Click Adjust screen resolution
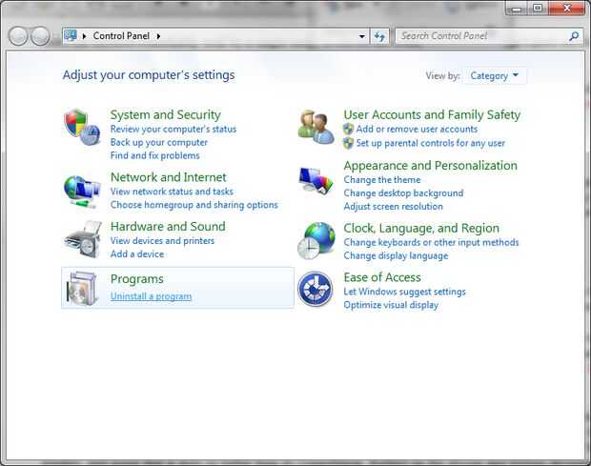This screenshot has width=591, height=466. 393,207
